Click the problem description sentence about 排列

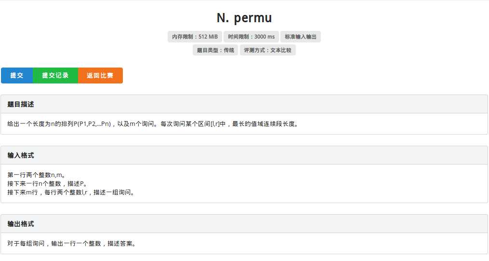pos(153,124)
